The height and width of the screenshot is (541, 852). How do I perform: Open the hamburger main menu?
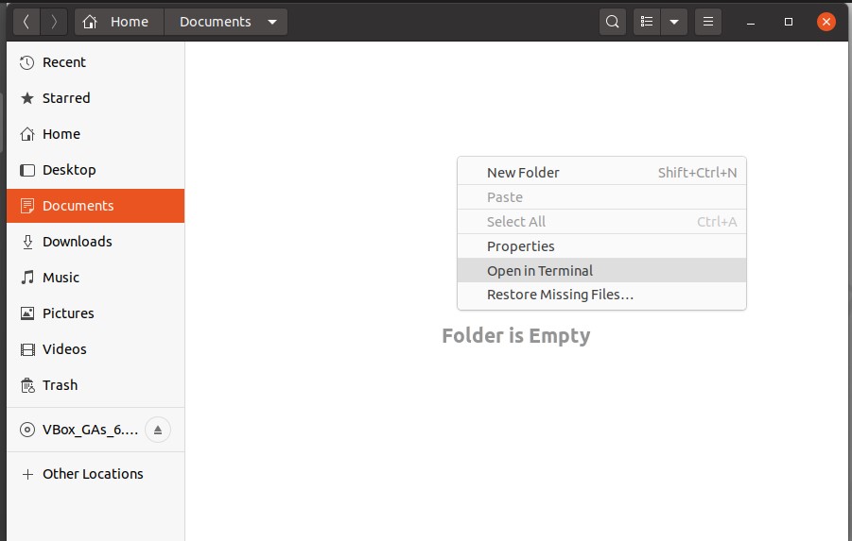click(707, 22)
